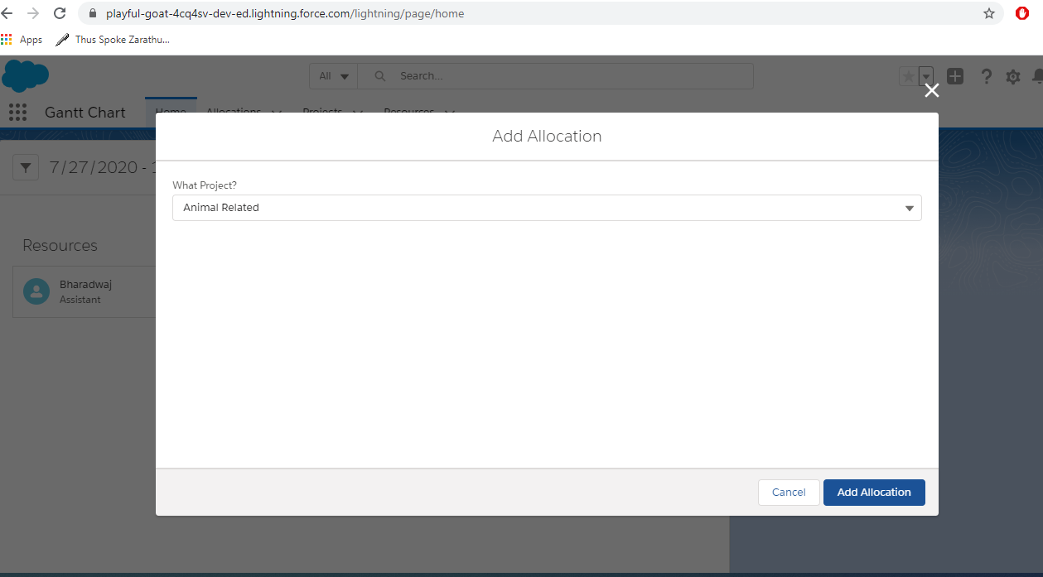This screenshot has height=577, width=1043.
Task: Click the Gantt filter funnel icon
Action: coord(26,168)
